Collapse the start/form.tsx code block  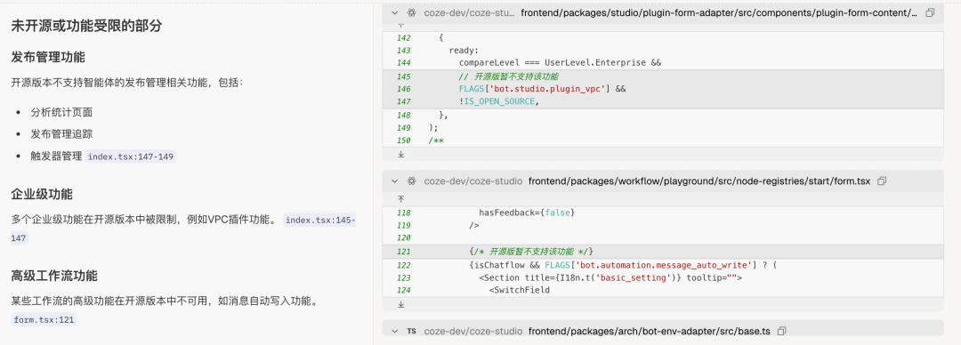(395, 181)
